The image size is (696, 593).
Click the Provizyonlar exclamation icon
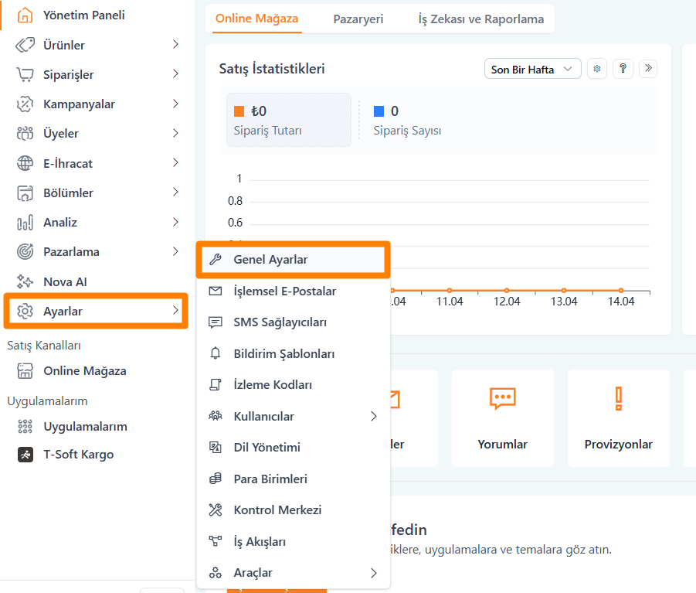[x=618, y=399]
